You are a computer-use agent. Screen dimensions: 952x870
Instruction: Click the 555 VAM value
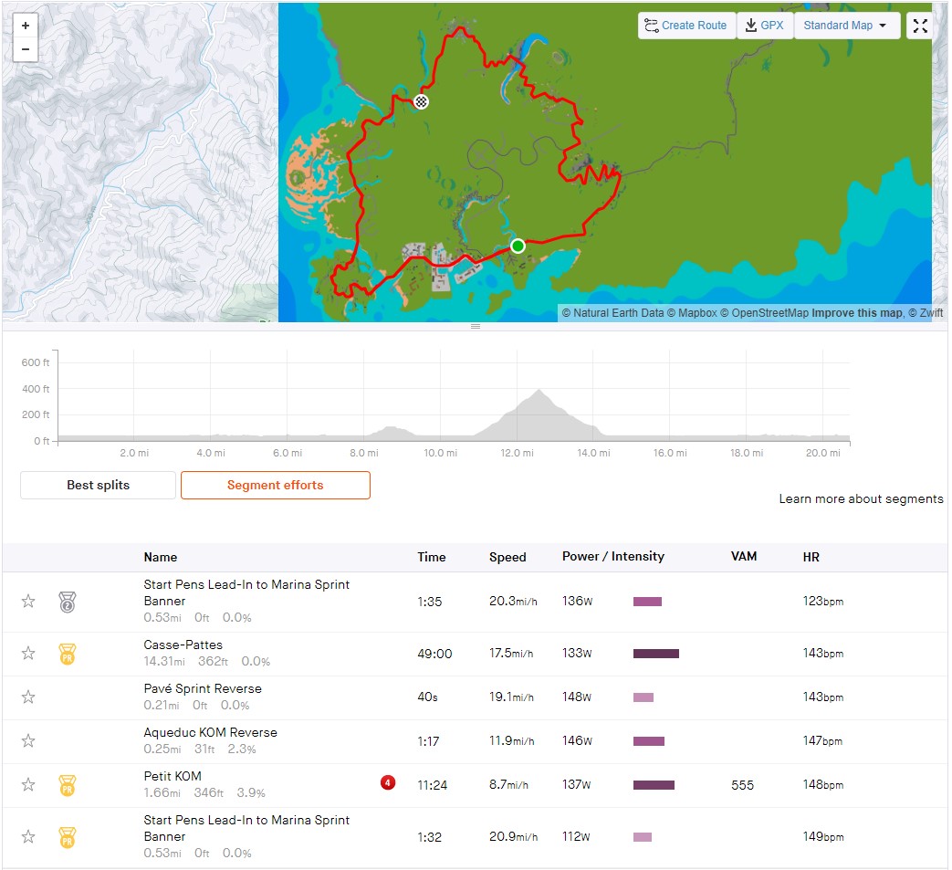click(742, 785)
